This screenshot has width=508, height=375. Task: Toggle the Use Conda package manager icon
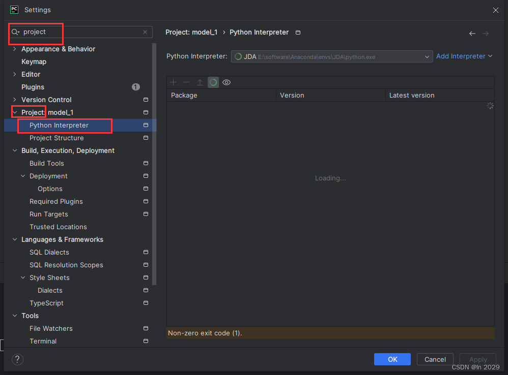(x=213, y=82)
